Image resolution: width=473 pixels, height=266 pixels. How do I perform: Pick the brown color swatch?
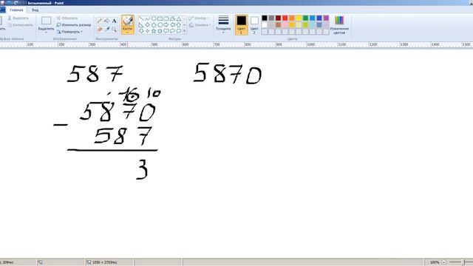[x=278, y=24]
